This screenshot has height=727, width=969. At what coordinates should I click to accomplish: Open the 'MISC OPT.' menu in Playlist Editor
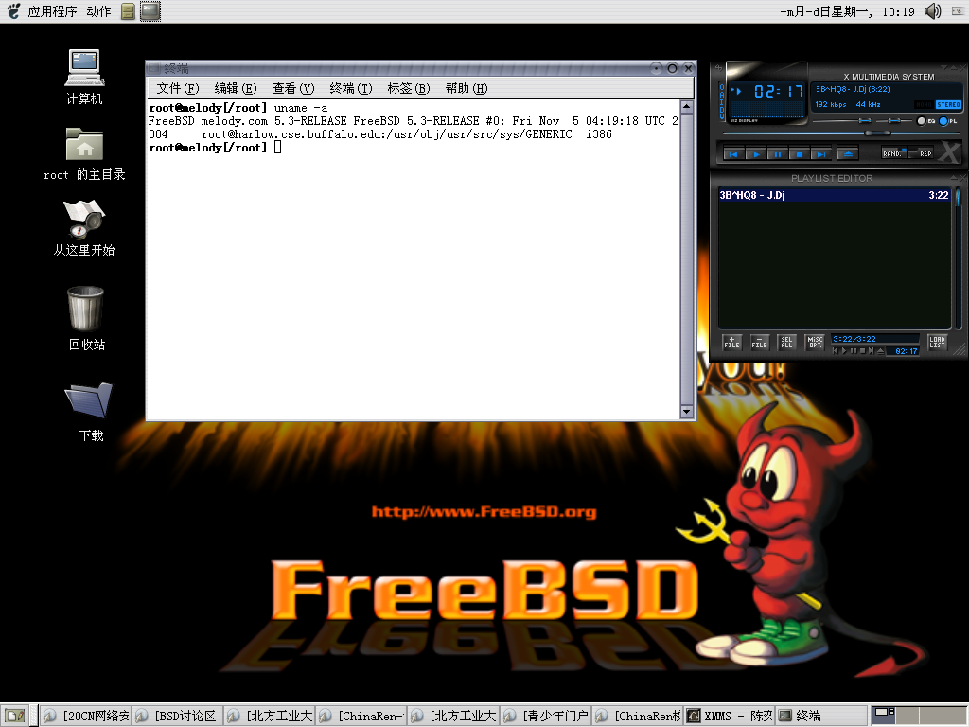(815, 342)
